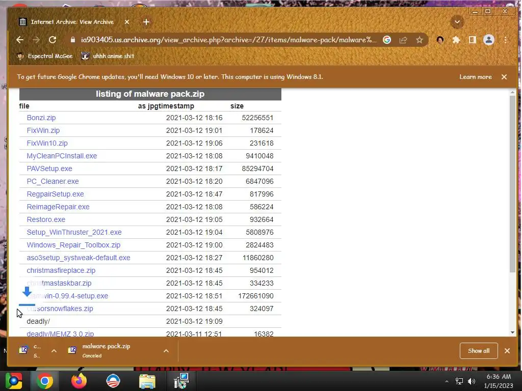Click Learn more on Chrome update banner

(476, 77)
